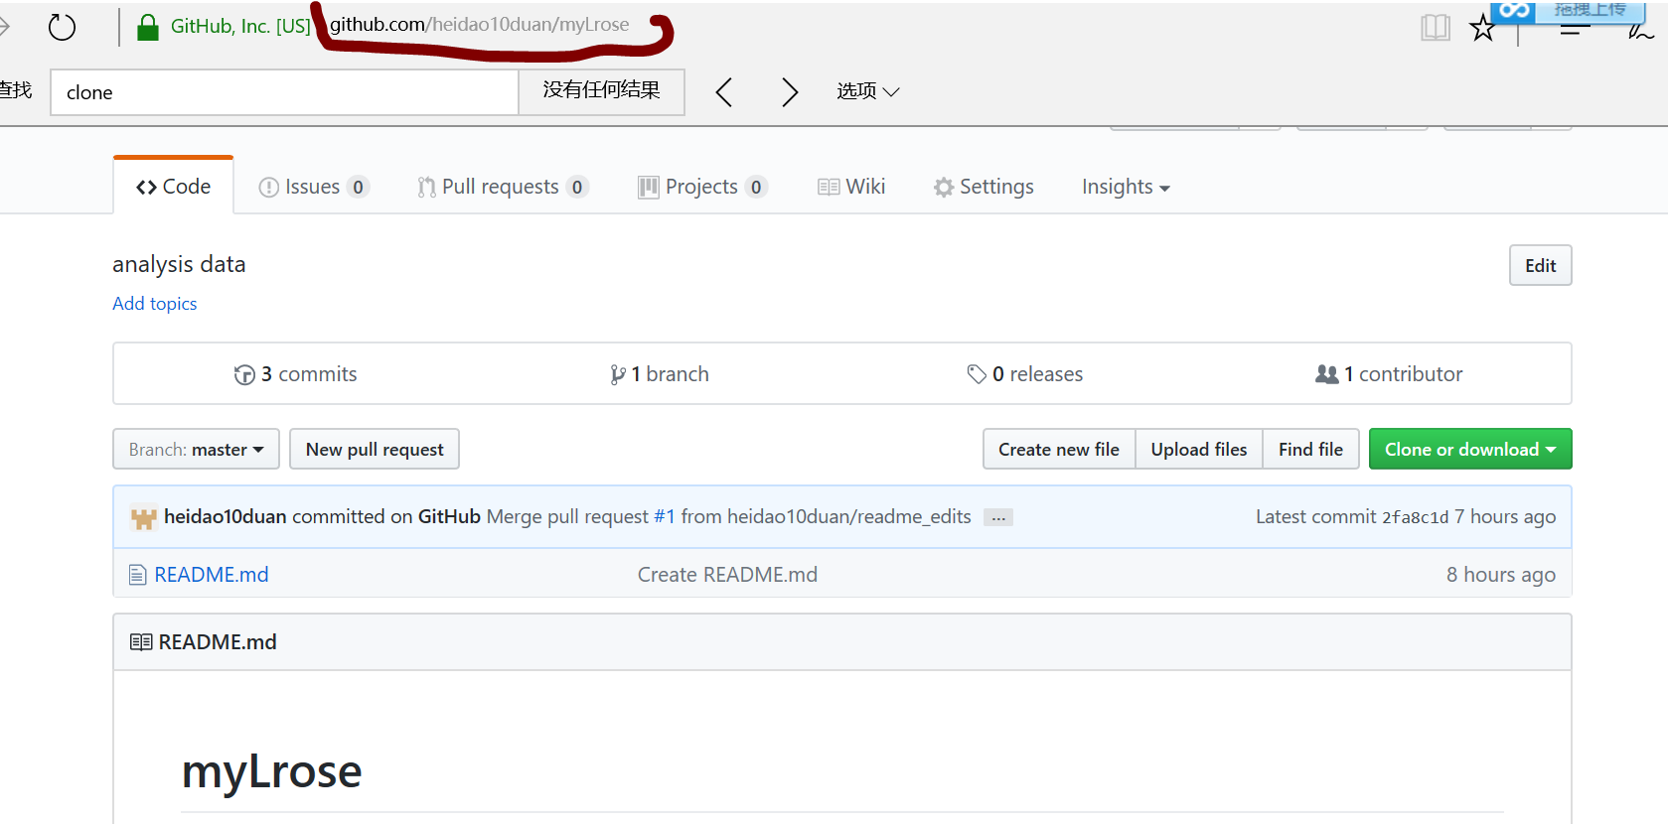Click the Wiki book icon
The height and width of the screenshot is (824, 1668).
pyautogui.click(x=829, y=187)
